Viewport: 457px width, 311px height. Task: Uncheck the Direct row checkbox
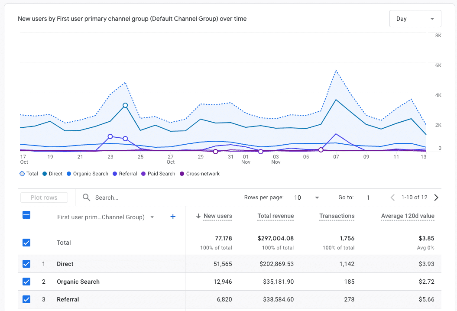(x=26, y=264)
